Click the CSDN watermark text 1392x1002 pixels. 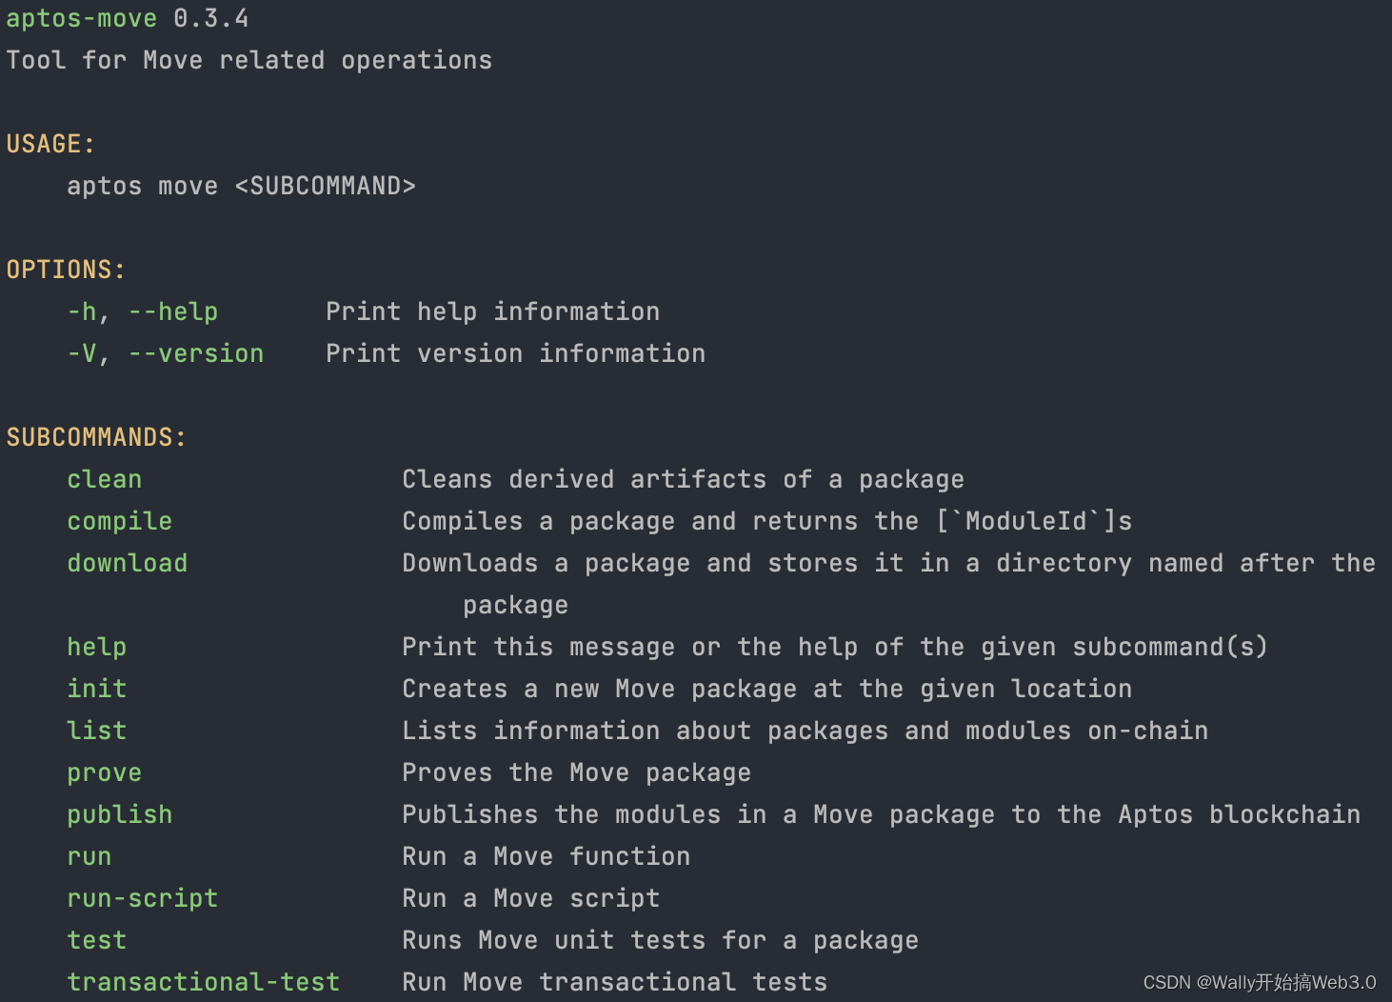point(1260,982)
